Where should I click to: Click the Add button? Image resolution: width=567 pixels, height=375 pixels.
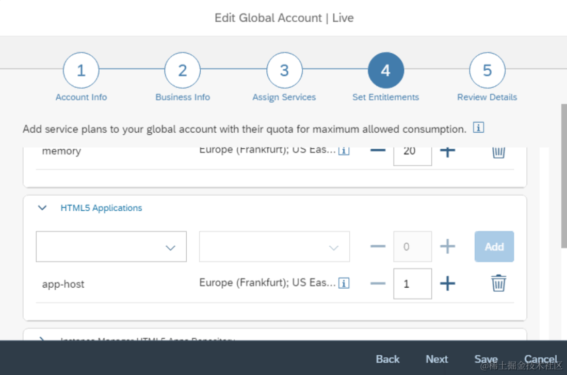494,246
